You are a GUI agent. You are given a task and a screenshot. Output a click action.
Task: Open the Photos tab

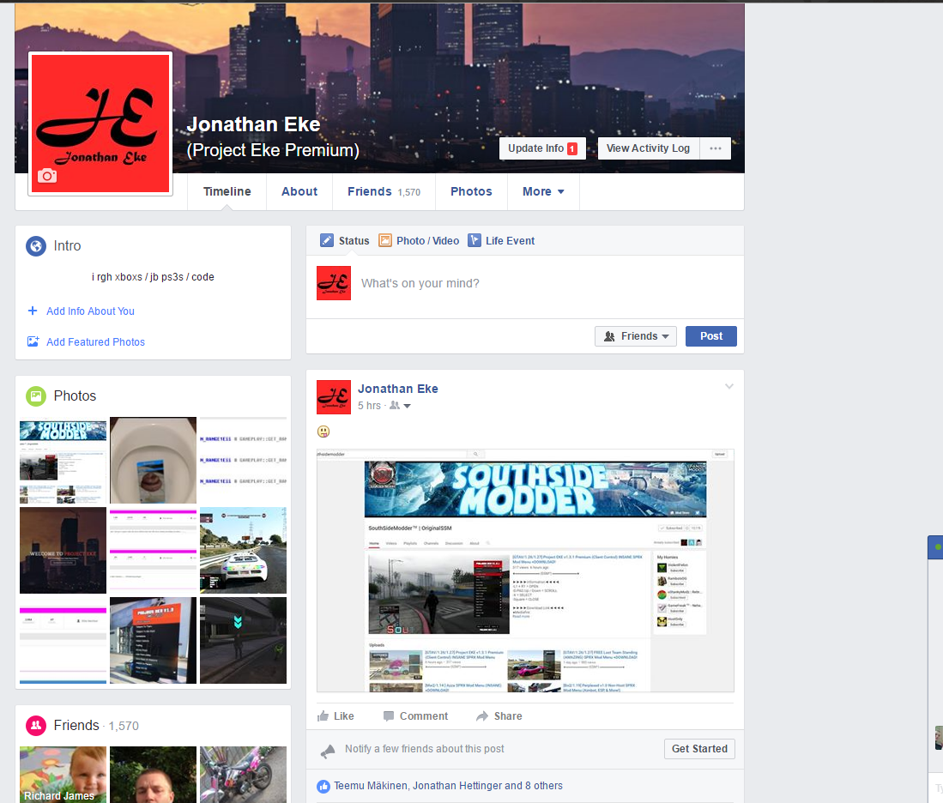(x=472, y=191)
